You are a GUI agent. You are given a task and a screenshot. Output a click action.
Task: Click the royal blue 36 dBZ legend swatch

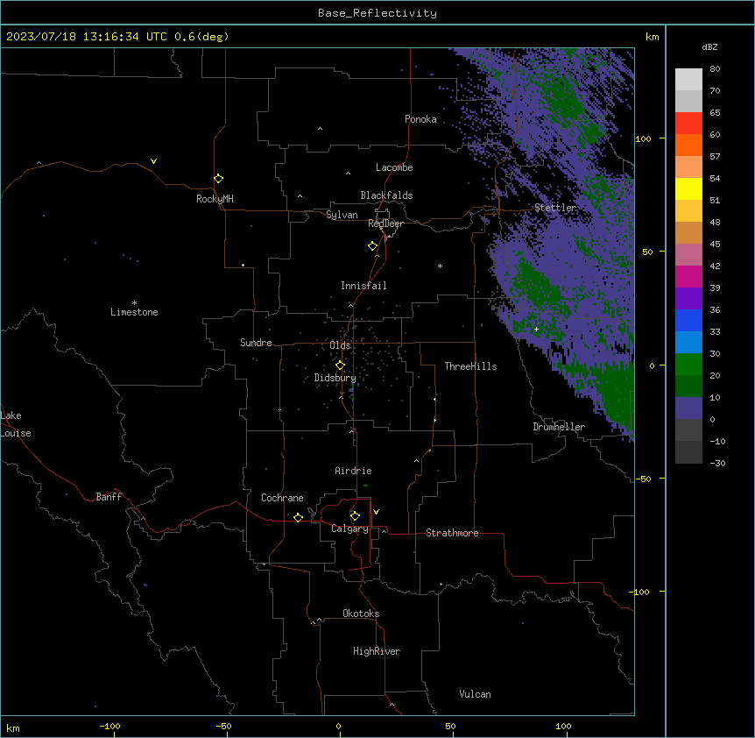[x=688, y=320]
